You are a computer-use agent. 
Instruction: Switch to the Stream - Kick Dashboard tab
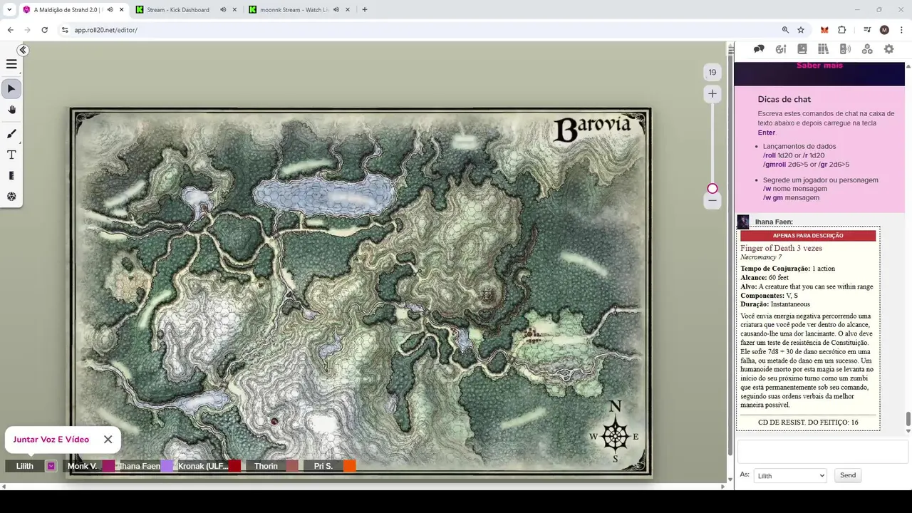[x=178, y=10]
